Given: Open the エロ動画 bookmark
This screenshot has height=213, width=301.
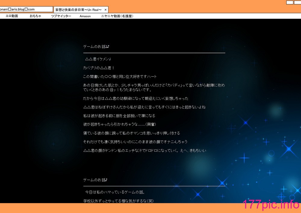Looking at the screenshot, I should click(12, 16).
